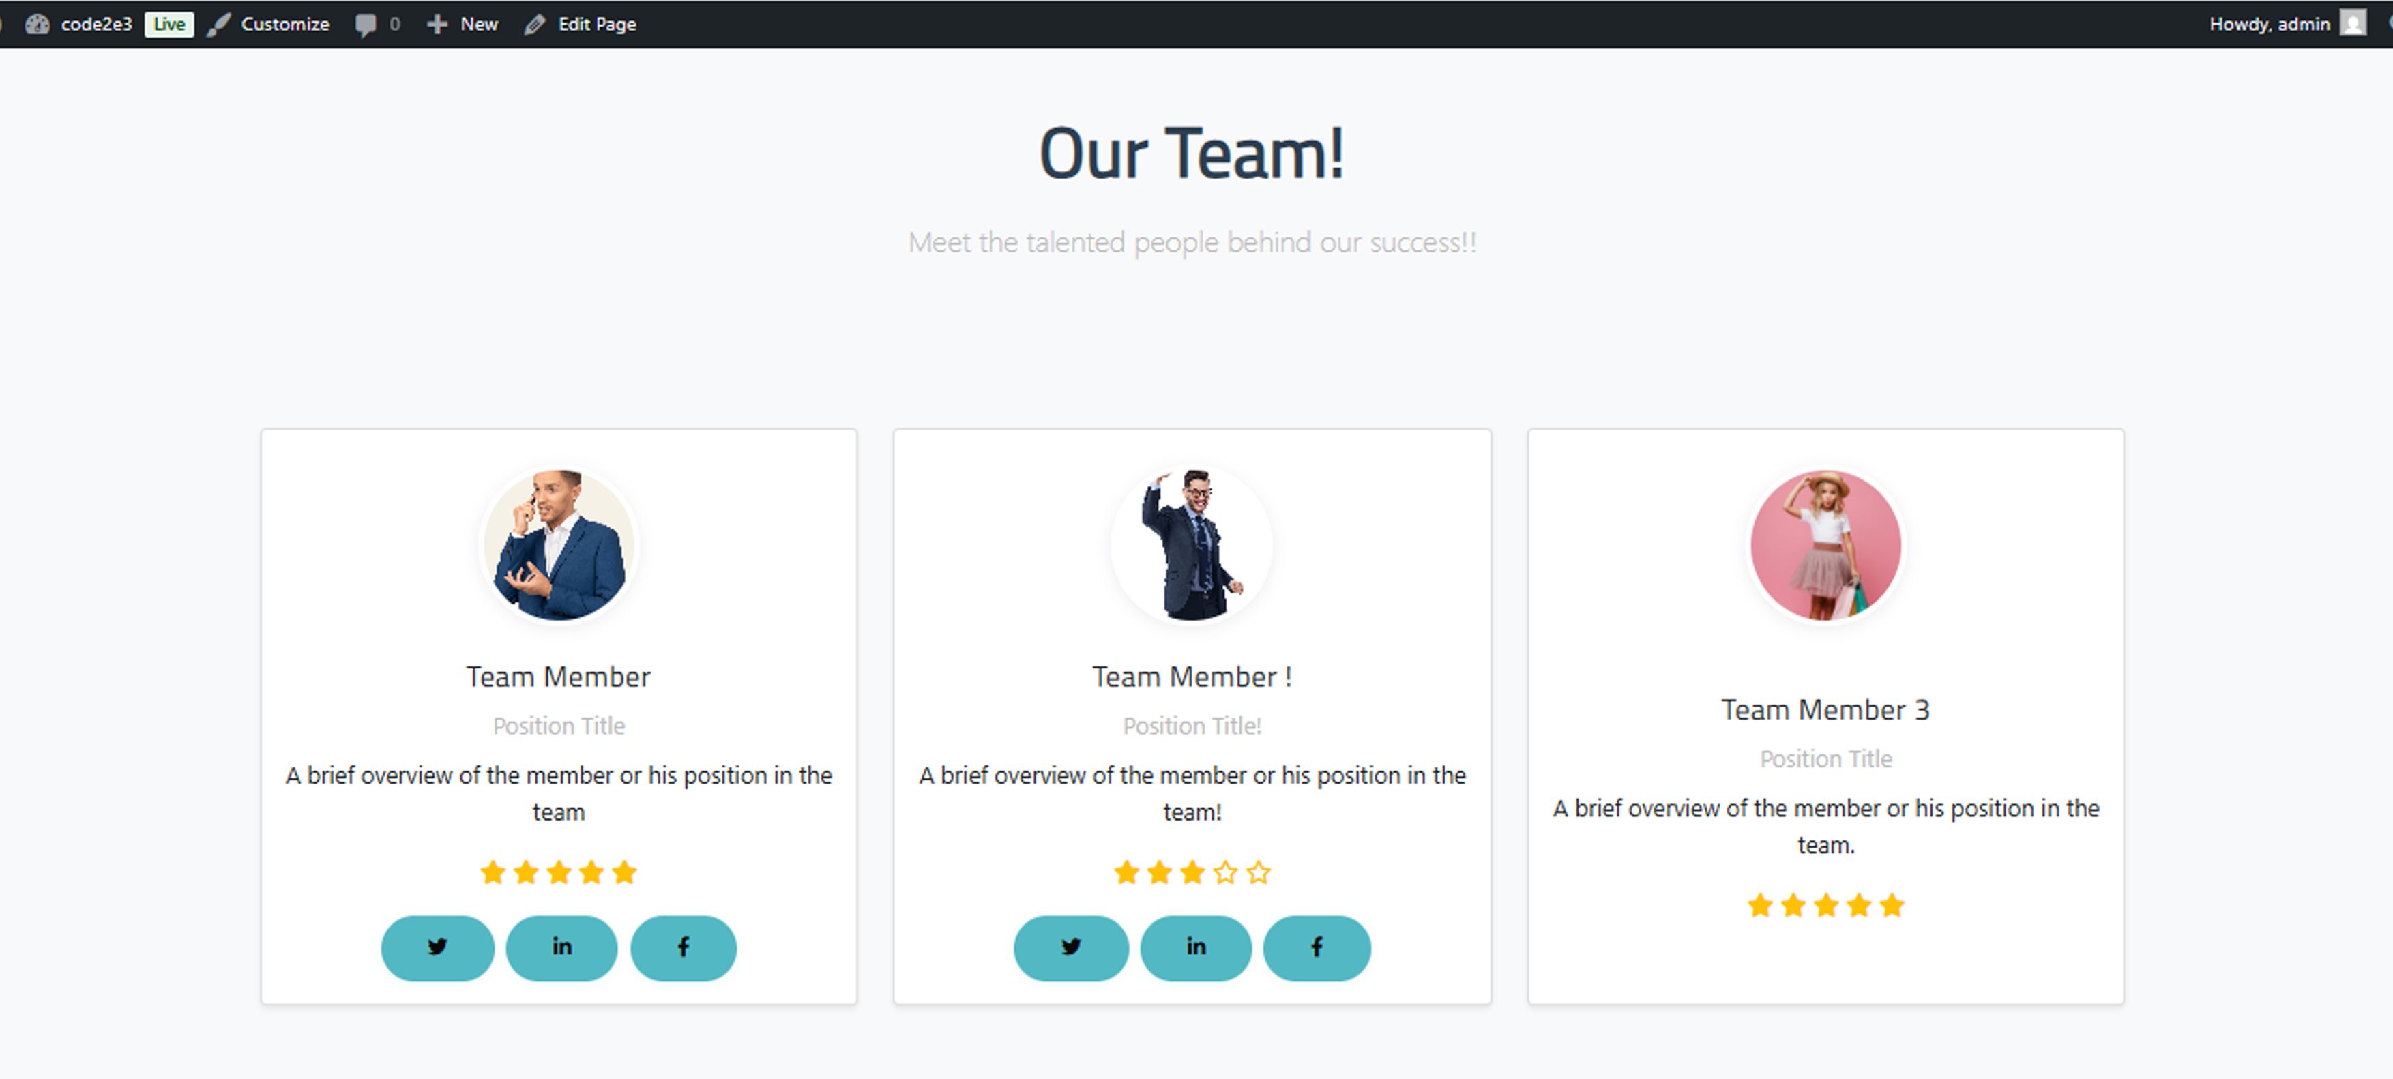Open Customize in admin bar

284,24
